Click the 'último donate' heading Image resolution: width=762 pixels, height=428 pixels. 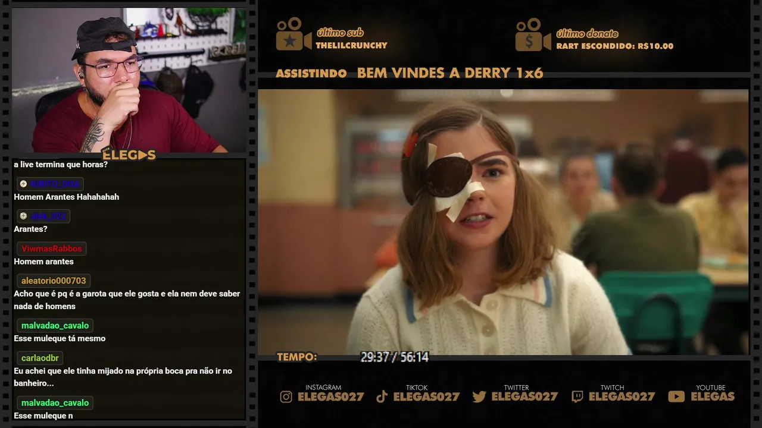pyautogui.click(x=587, y=34)
